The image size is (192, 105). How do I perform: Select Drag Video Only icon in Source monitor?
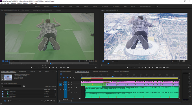[47, 61]
